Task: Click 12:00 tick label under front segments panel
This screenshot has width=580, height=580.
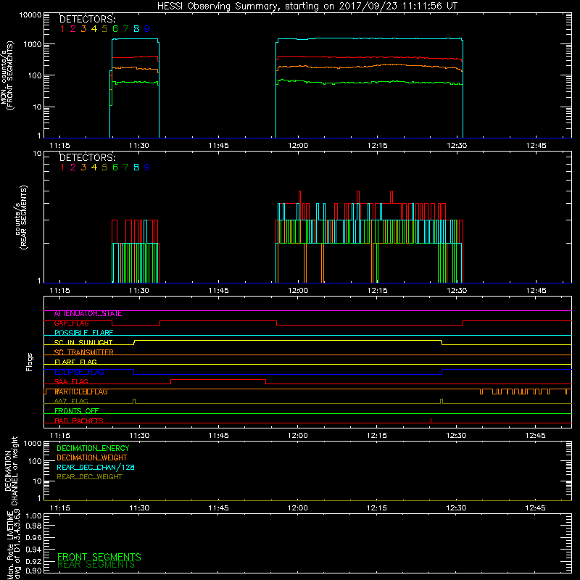Action: [298, 146]
